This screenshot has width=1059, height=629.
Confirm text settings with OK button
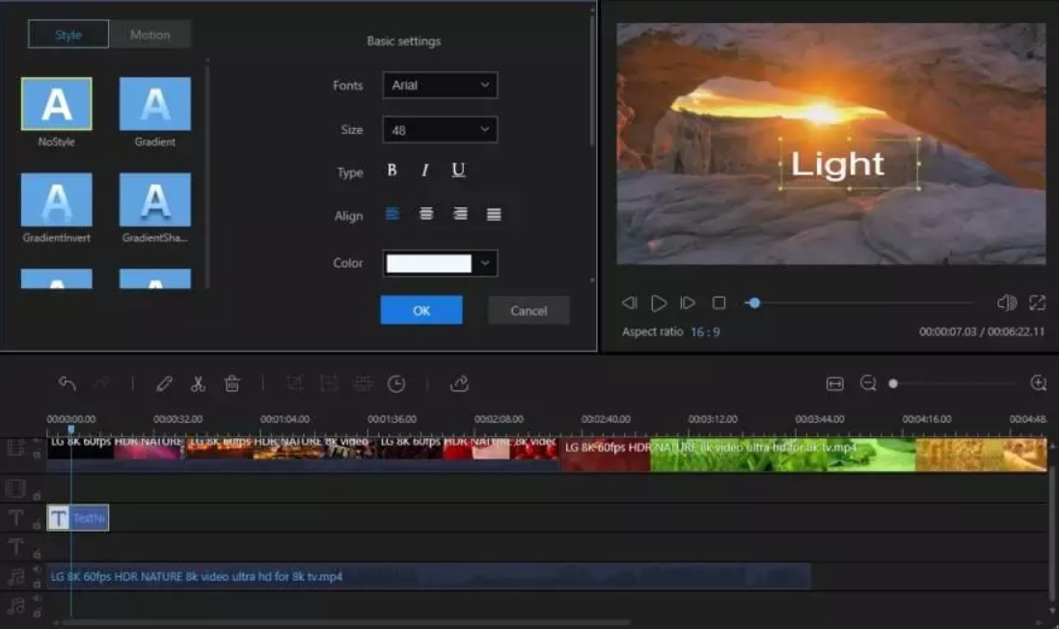coord(421,309)
